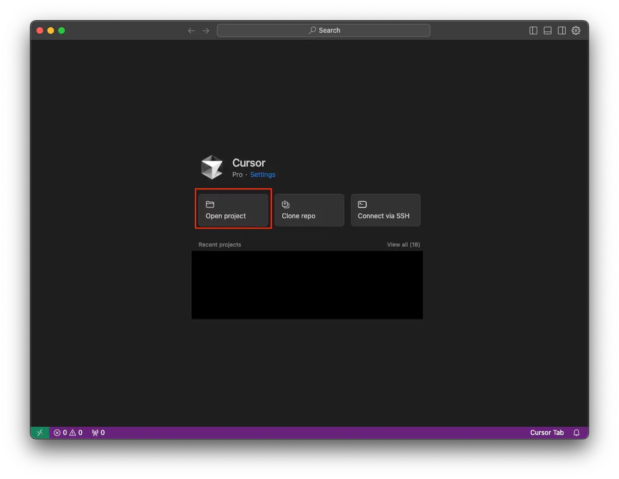Maximize the window with green button

pyautogui.click(x=62, y=30)
